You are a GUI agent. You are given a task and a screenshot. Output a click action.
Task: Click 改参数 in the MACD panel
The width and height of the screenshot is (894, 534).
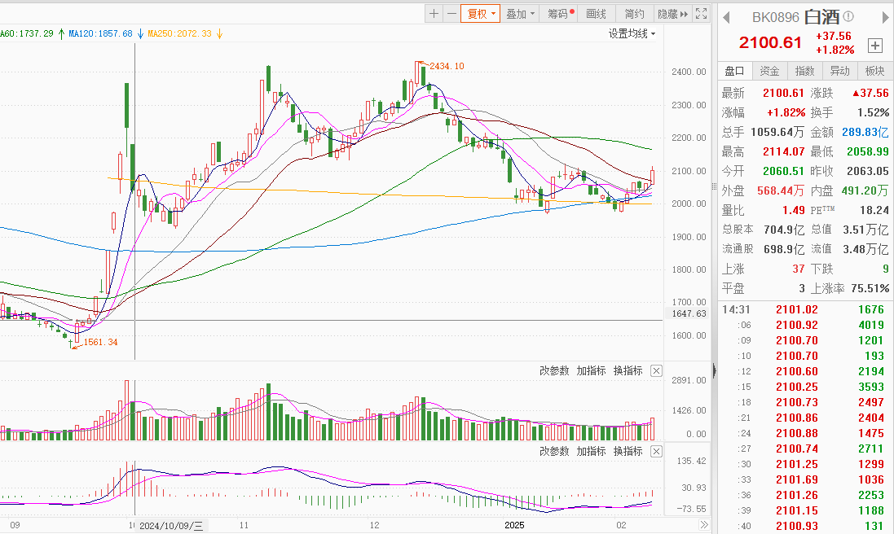click(554, 451)
